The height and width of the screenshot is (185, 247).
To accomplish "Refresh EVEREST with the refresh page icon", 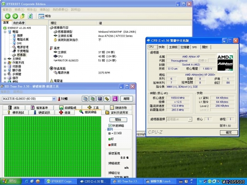I will click(30, 16).
